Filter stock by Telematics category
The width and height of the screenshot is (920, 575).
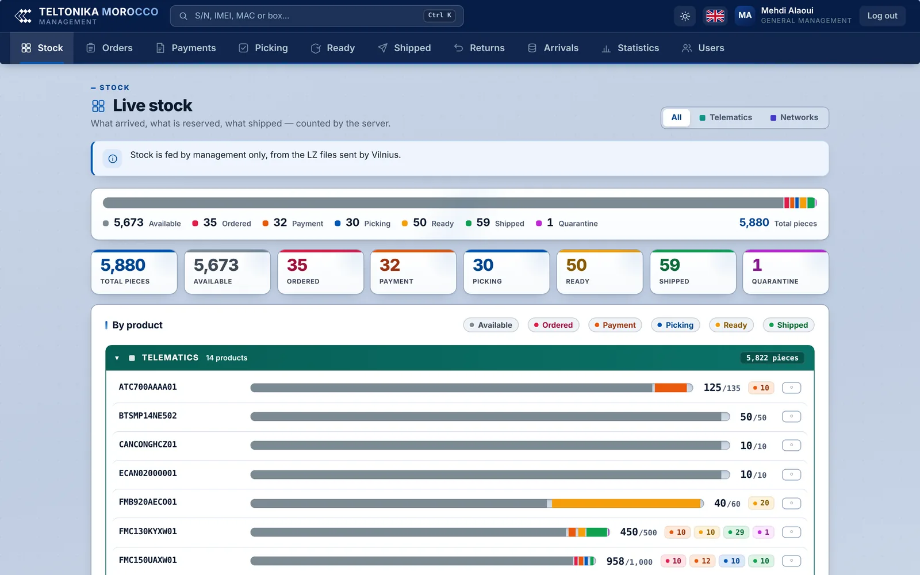pyautogui.click(x=725, y=118)
